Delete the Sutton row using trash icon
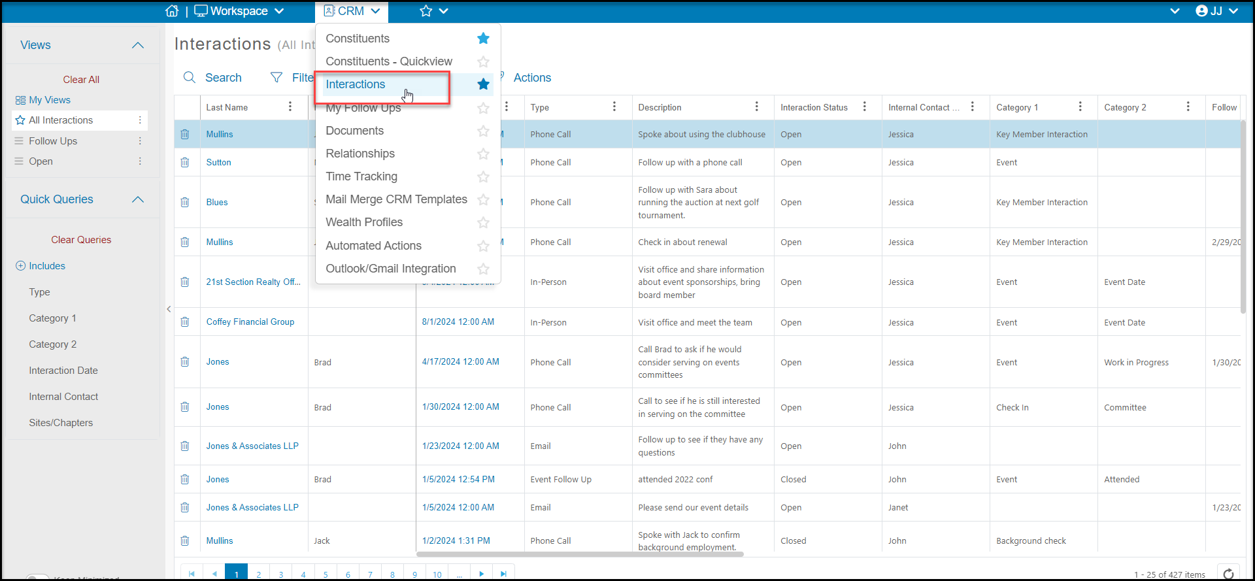The width and height of the screenshot is (1255, 581). click(185, 162)
